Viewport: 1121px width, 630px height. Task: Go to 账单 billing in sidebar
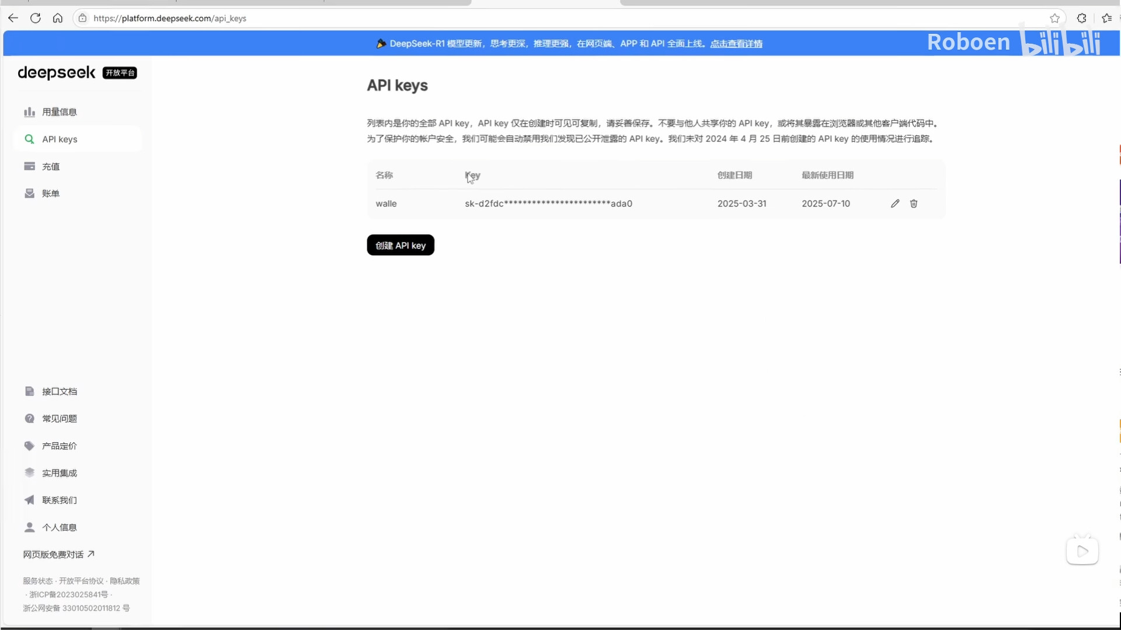coord(51,194)
